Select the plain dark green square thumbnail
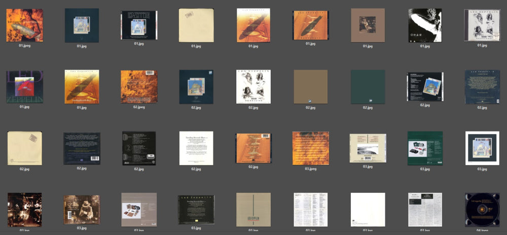Screen dimensions: 507x235 pos(368,87)
